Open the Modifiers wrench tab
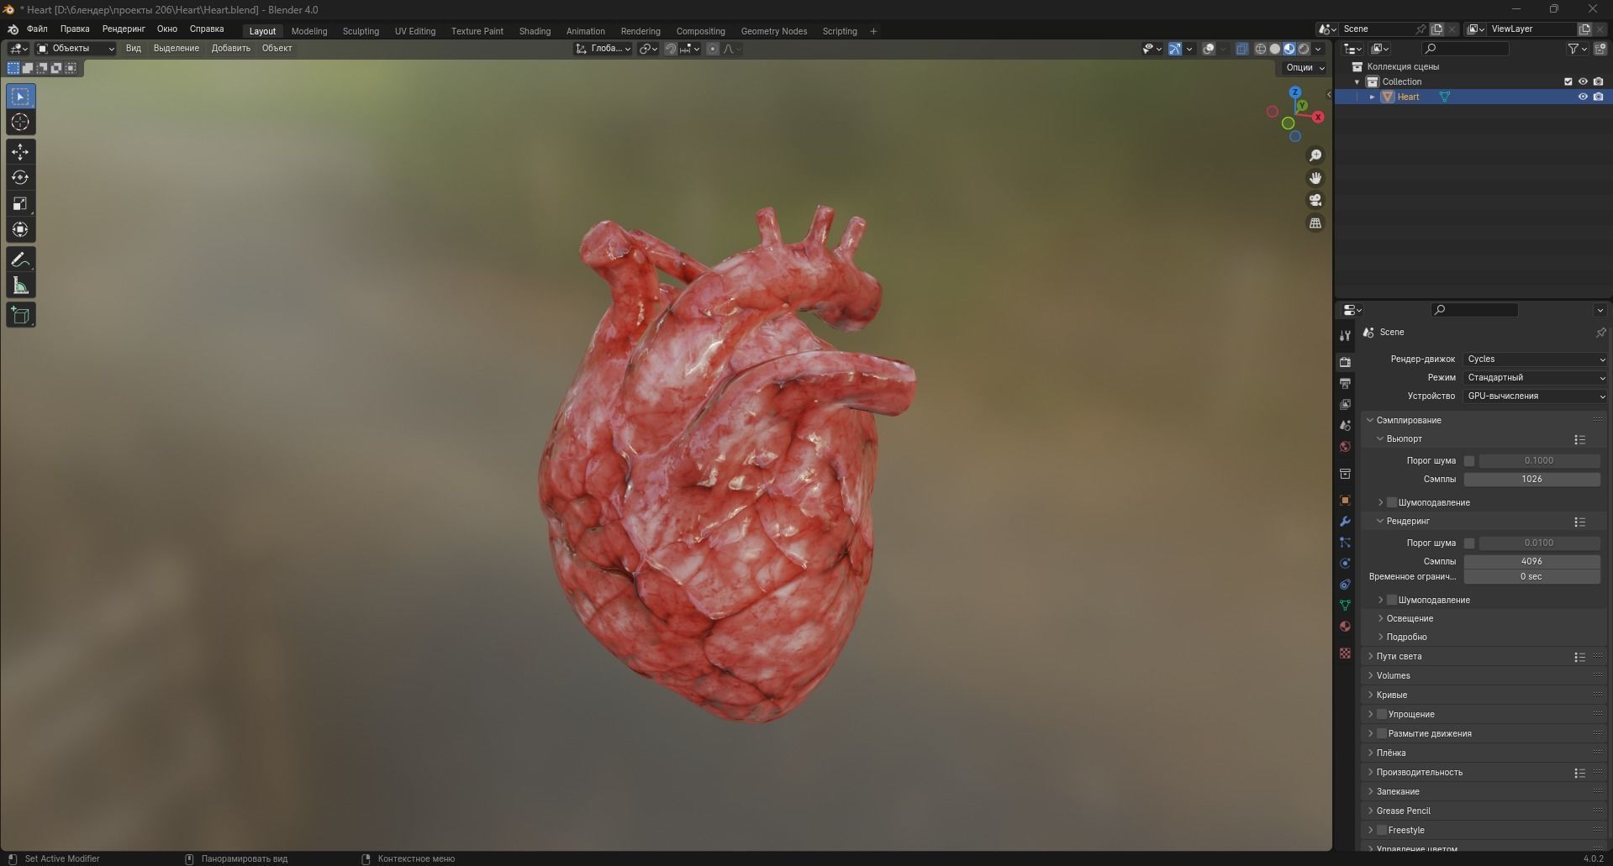1613x866 pixels. (x=1345, y=521)
